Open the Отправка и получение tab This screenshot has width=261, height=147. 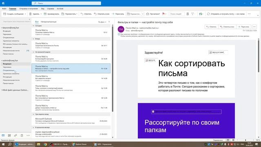[x=29, y=9]
